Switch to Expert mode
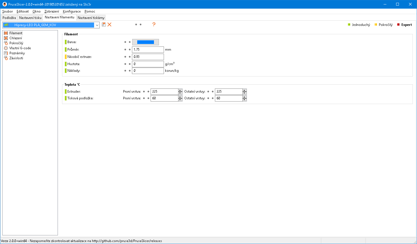Viewport: 417px width, 244px height. tap(406, 25)
